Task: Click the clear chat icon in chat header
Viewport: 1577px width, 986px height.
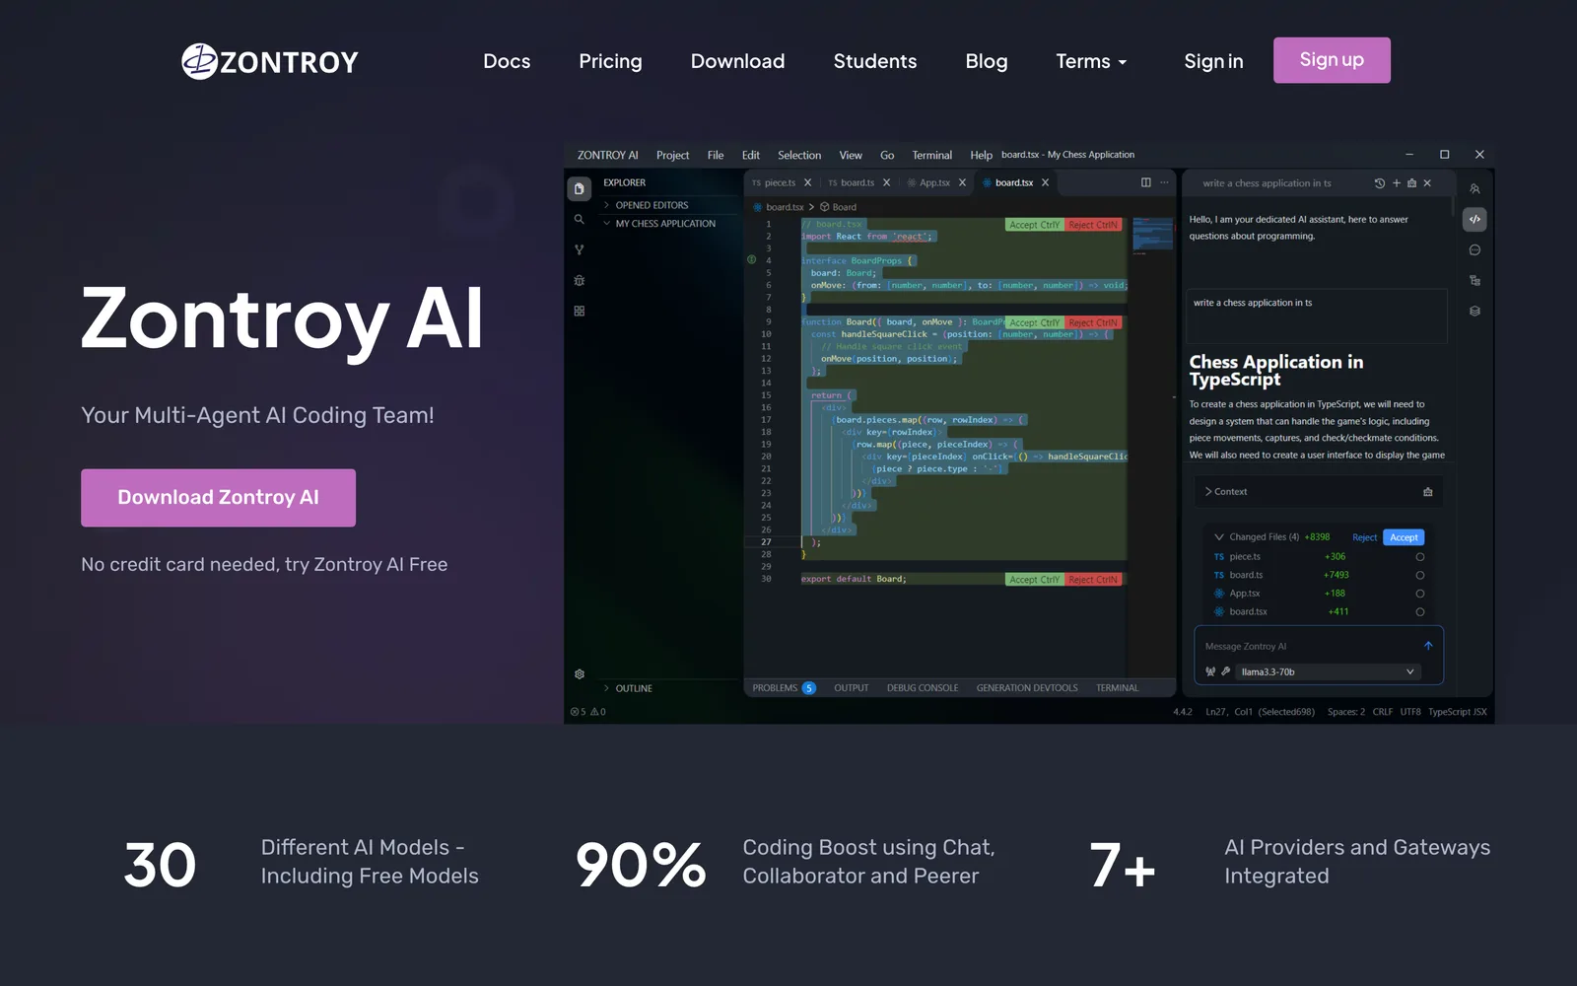Action: tap(1411, 183)
